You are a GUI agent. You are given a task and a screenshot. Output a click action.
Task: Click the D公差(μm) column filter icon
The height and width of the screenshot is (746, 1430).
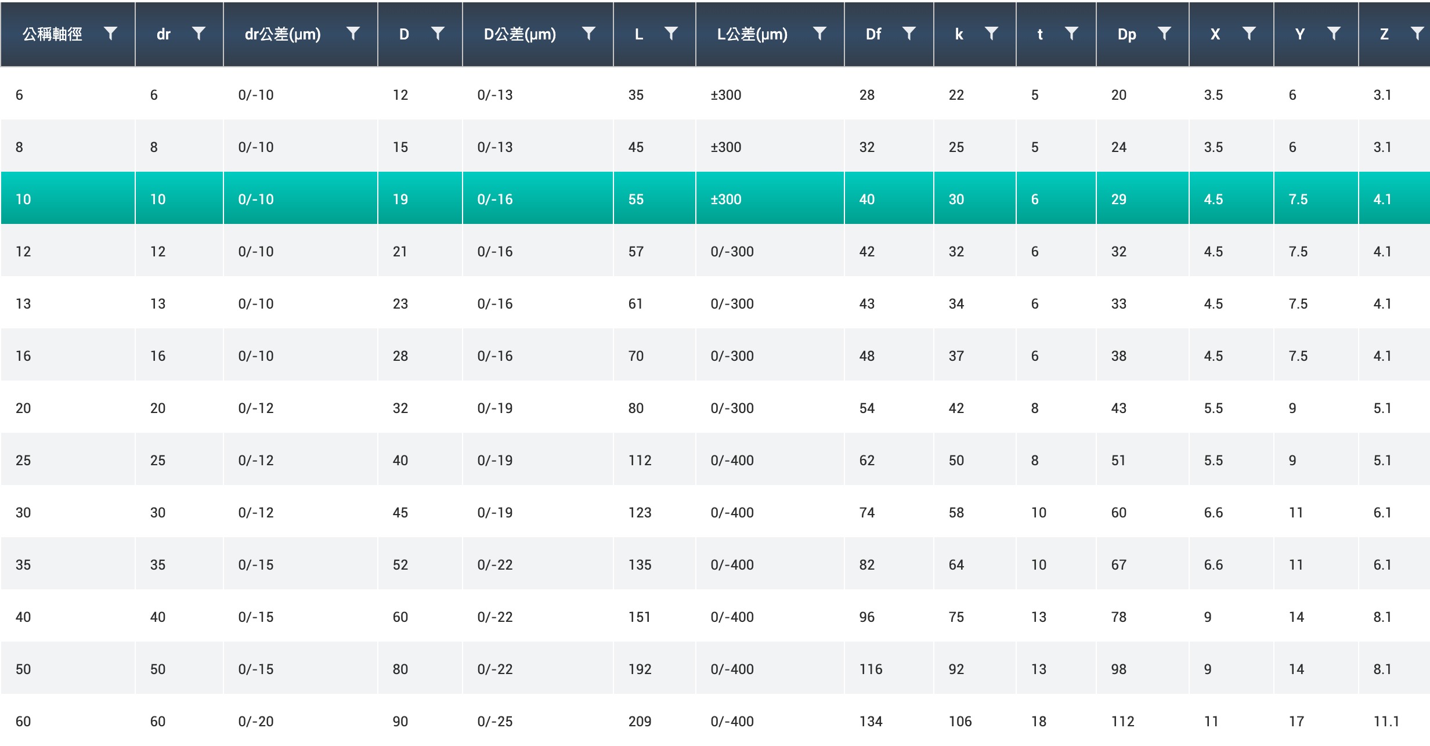[x=588, y=34]
